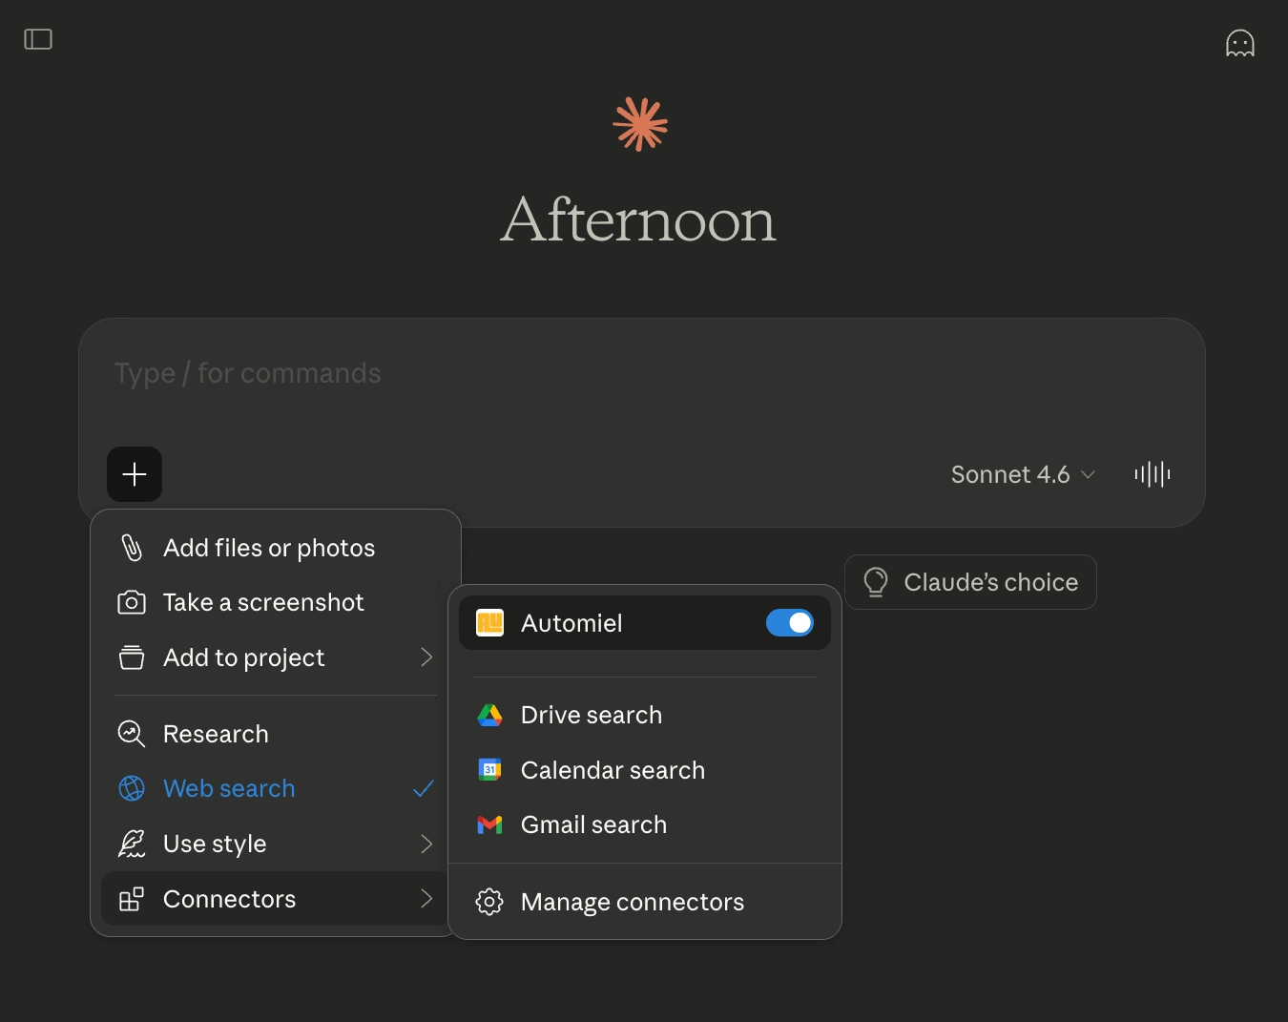Uncheck the Web search option
Viewport: 1288px width, 1022px height.
(229, 788)
